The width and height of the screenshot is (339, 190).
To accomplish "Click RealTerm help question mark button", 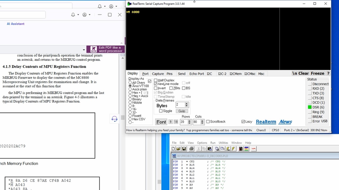I will (x=328, y=73).
